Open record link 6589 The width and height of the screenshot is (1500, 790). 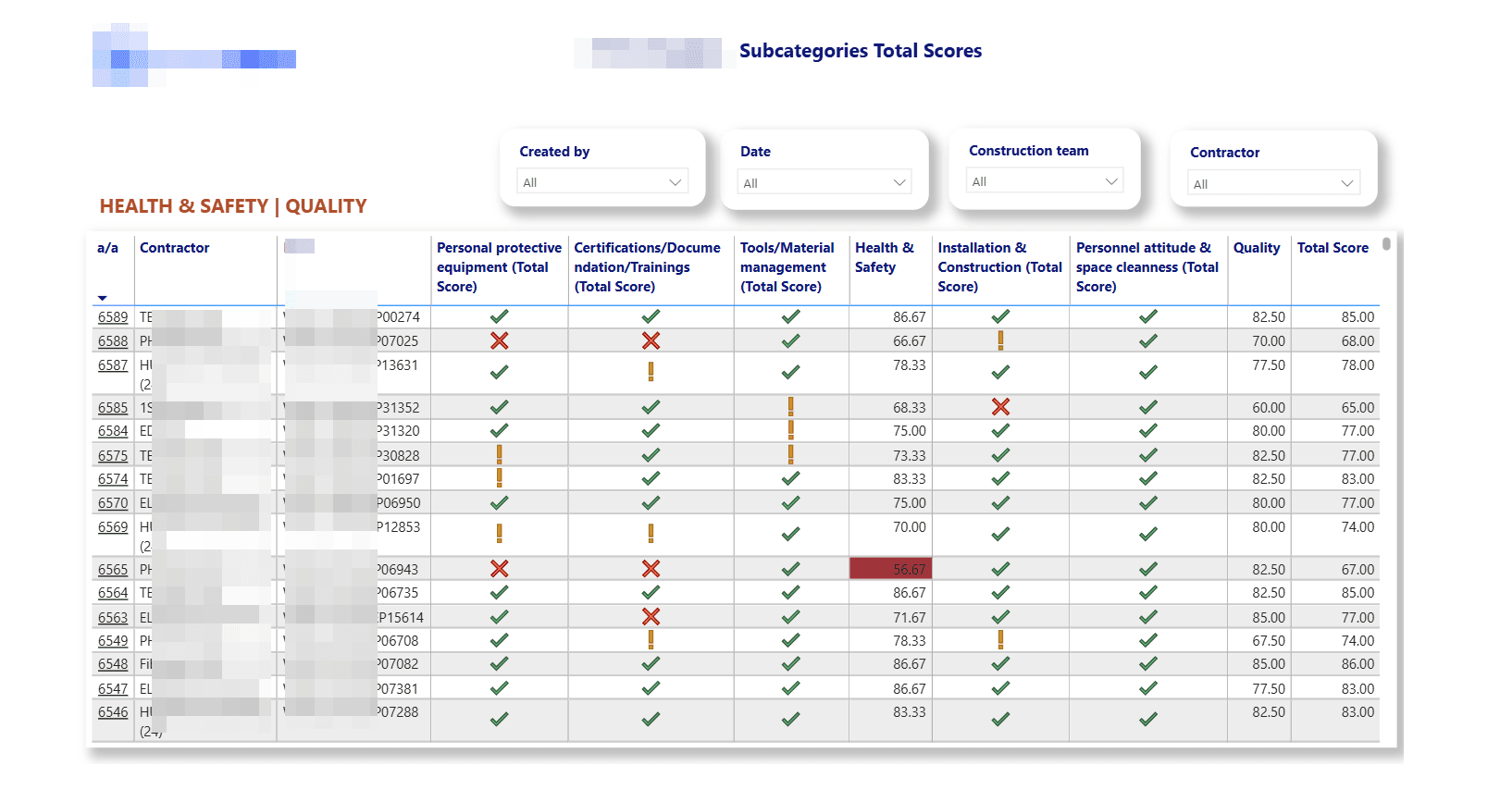tap(113, 317)
